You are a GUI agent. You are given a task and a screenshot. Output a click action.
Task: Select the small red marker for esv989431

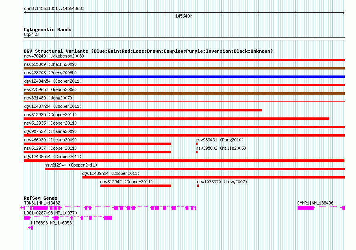(197, 144)
